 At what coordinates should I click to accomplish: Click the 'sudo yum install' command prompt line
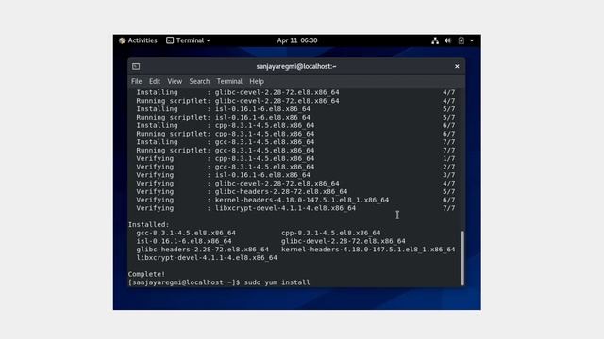pos(219,282)
